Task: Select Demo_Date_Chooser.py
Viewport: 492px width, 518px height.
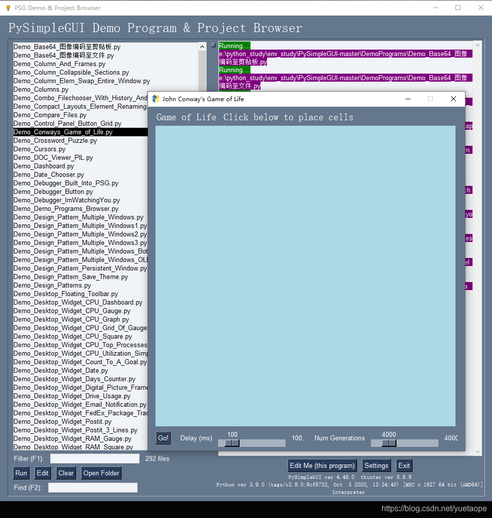Action: (x=48, y=175)
